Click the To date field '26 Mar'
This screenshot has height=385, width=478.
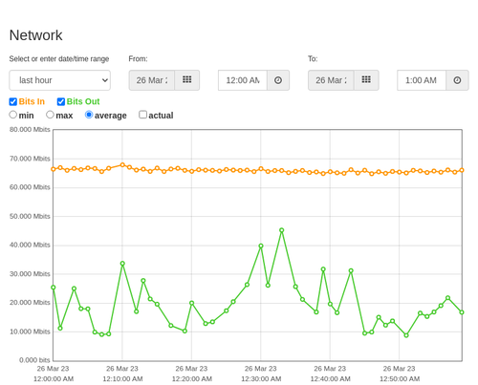point(331,80)
